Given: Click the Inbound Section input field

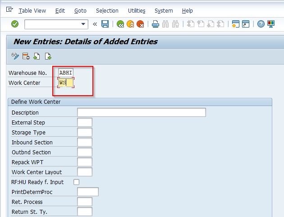Looking at the screenshot, I should [x=85, y=142].
